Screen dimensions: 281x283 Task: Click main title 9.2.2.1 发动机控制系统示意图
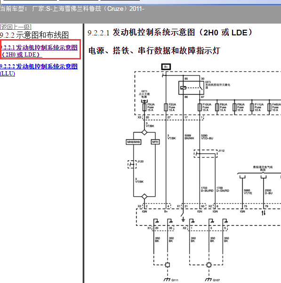[169, 33]
